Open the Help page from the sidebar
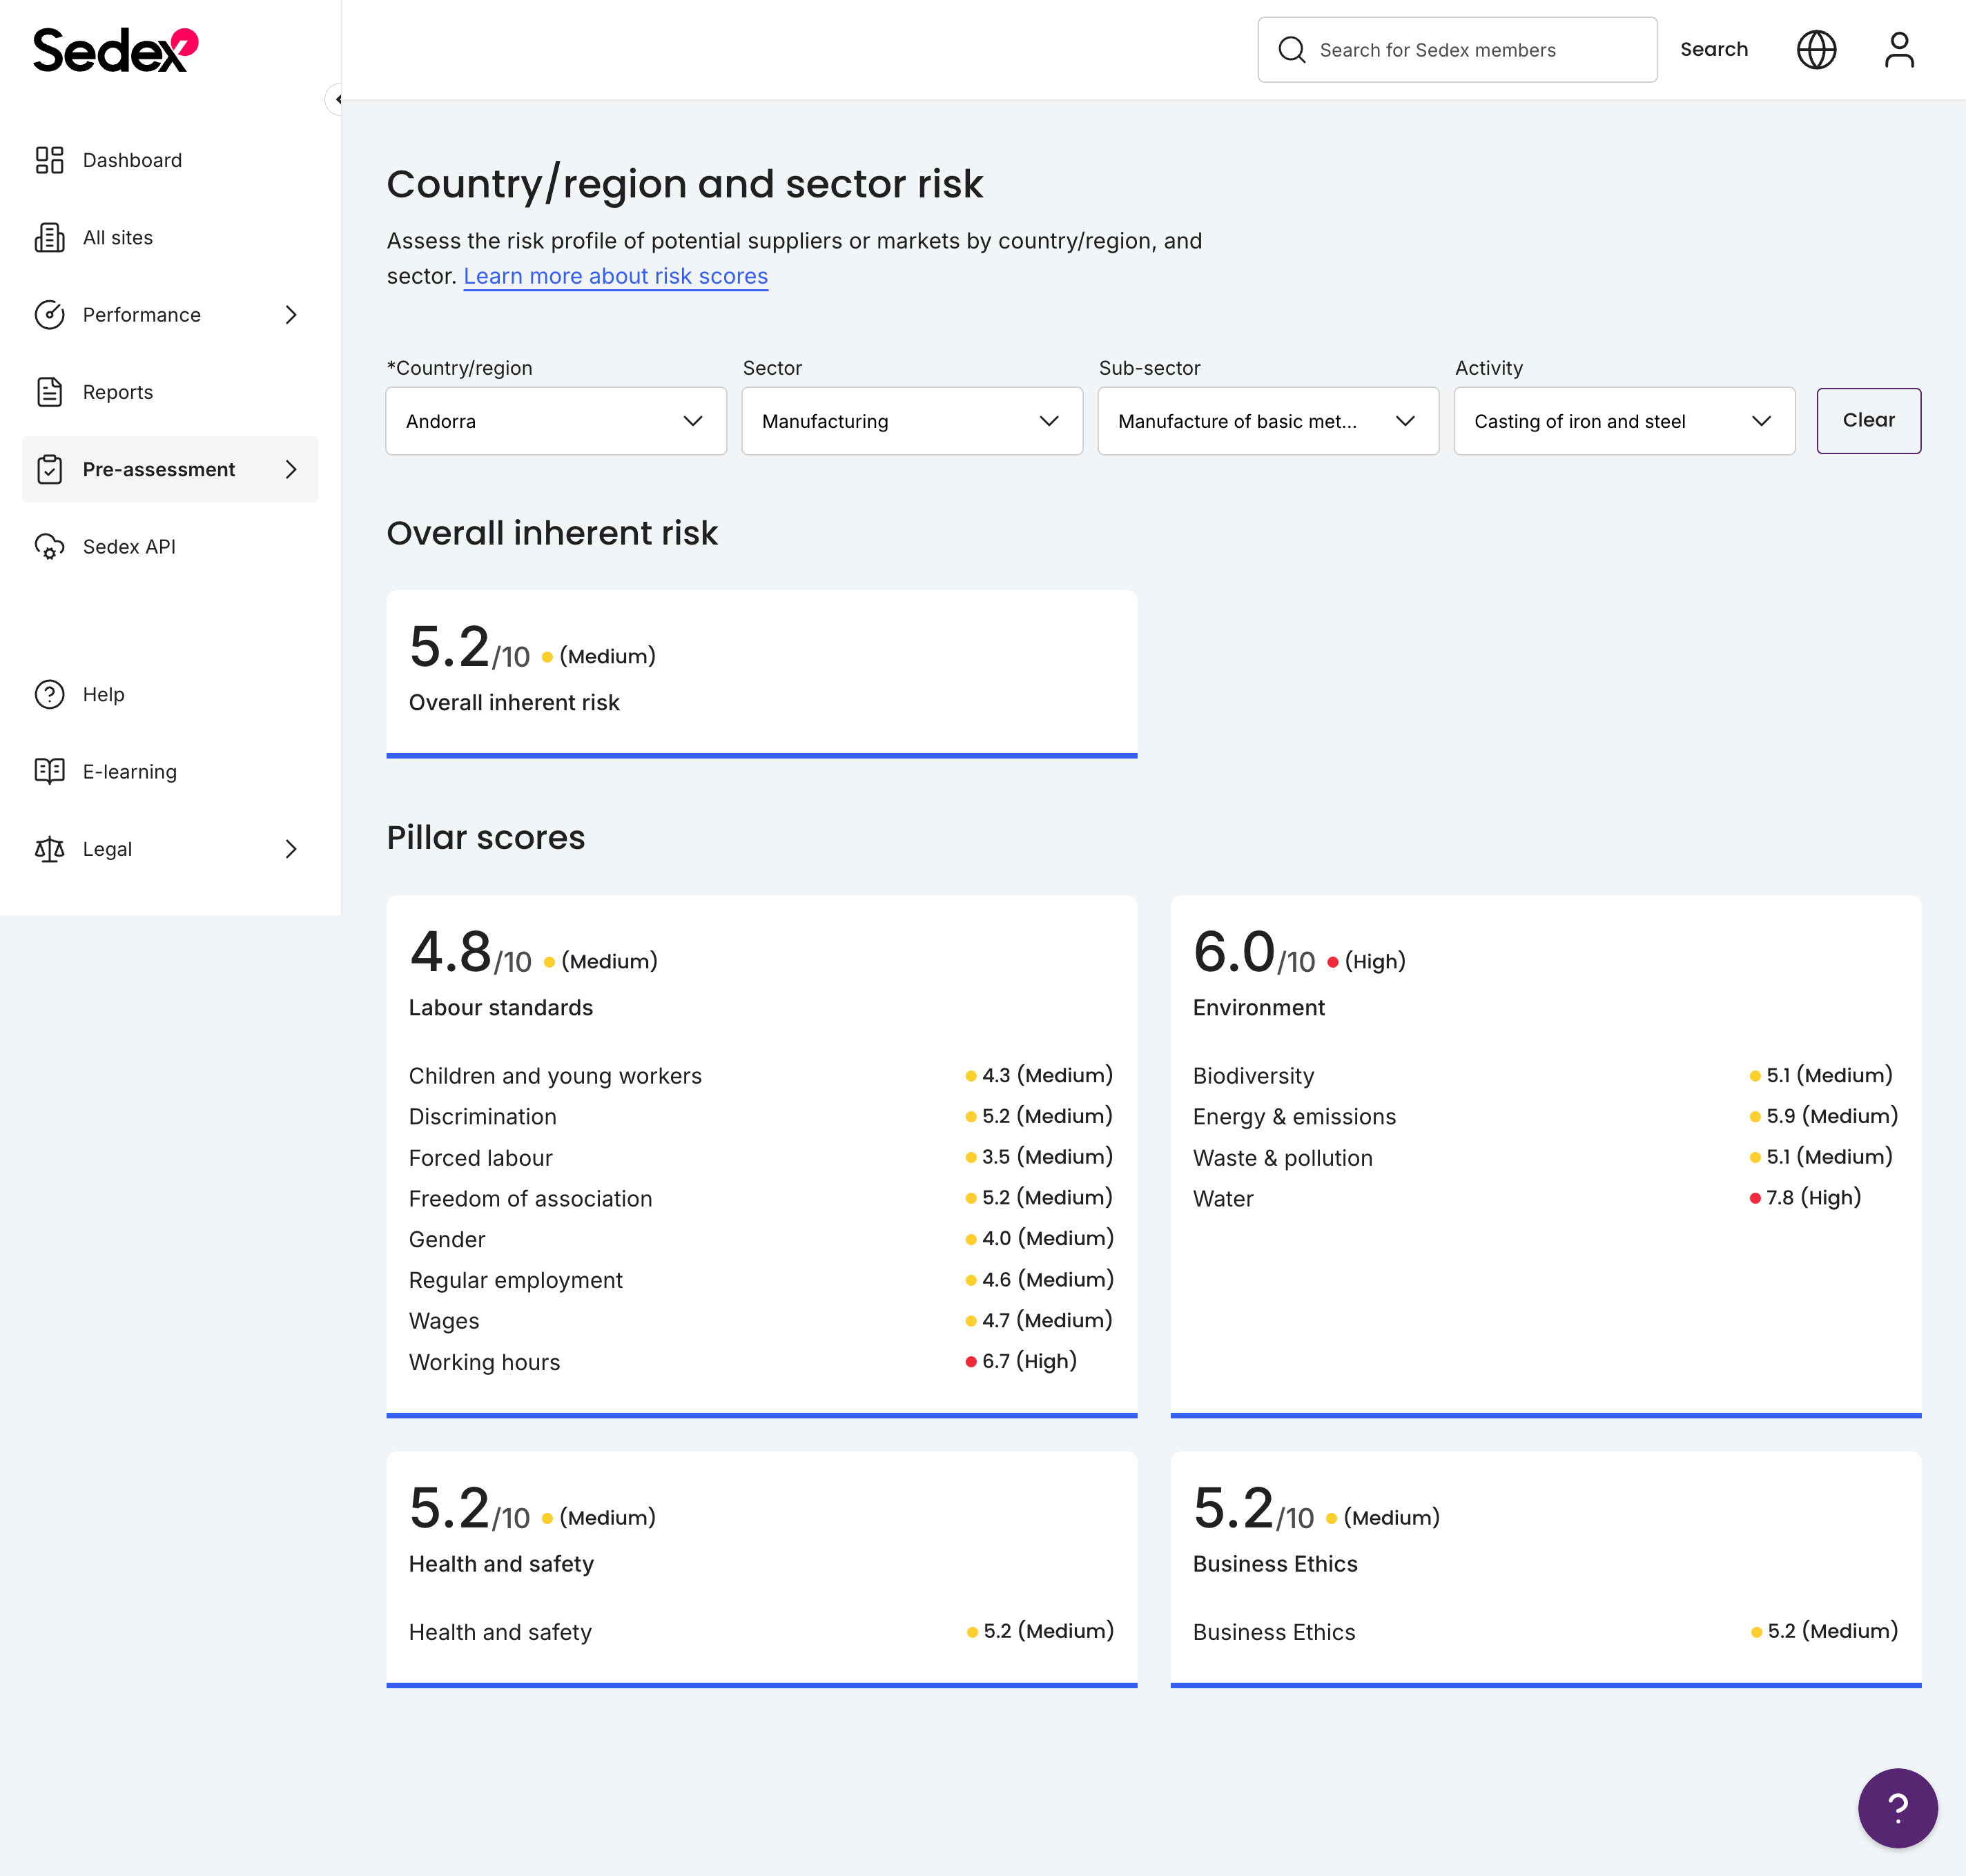 [x=103, y=694]
